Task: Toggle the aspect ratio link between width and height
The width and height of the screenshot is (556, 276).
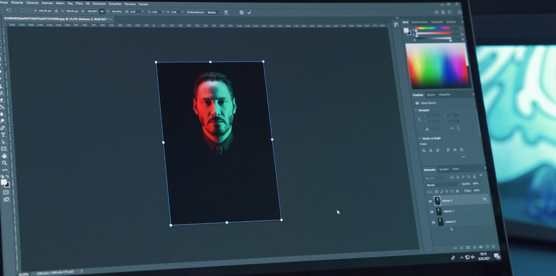Action: click(x=102, y=11)
